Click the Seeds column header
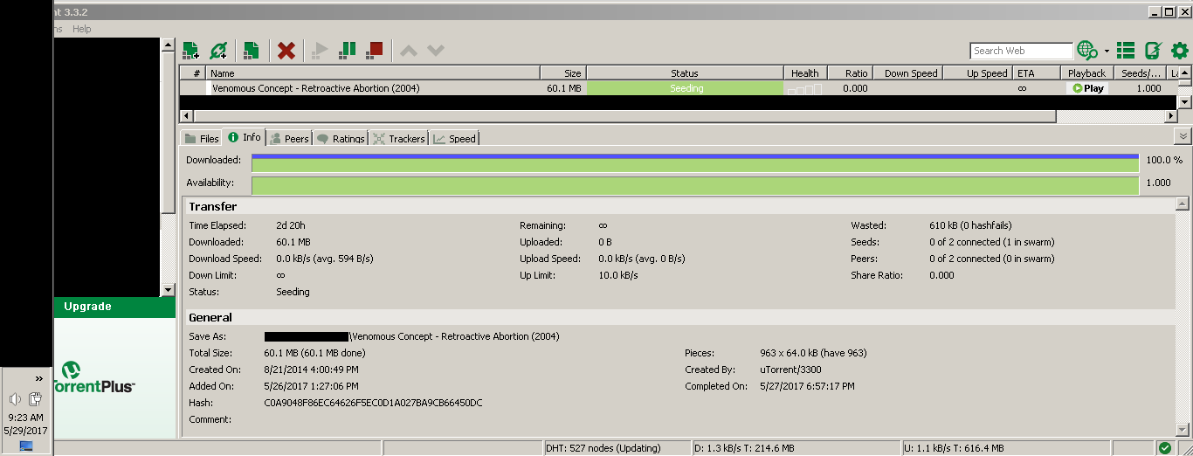This screenshot has height=456, width=1193. pos(1140,73)
